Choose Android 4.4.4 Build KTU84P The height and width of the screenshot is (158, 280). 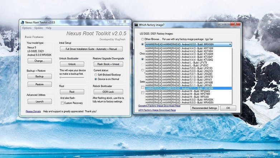tap(188, 57)
